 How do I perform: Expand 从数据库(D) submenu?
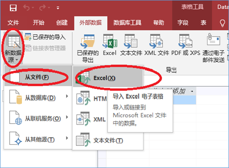(x=38, y=98)
